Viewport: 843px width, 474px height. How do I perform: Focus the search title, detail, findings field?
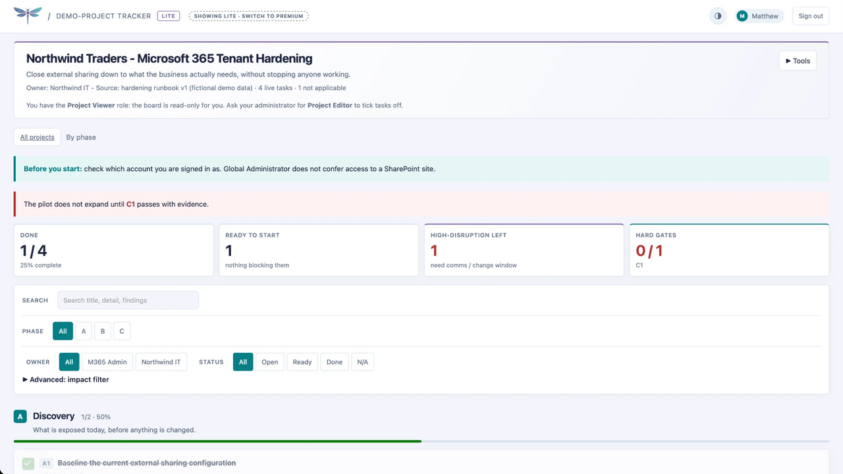pyautogui.click(x=128, y=300)
